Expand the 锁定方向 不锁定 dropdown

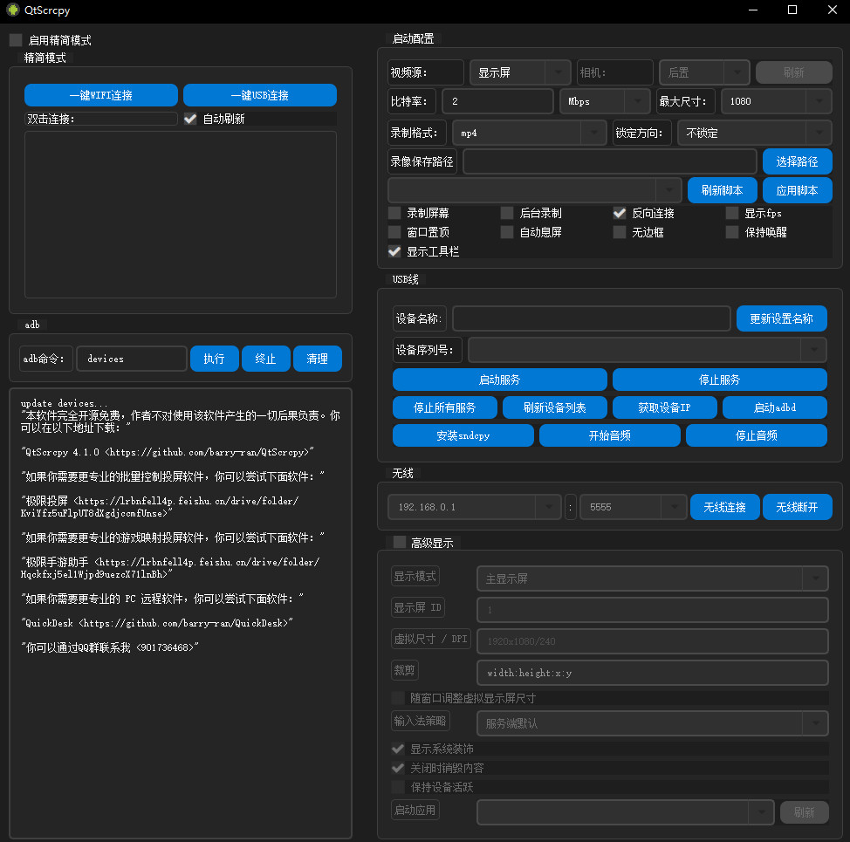(755, 133)
